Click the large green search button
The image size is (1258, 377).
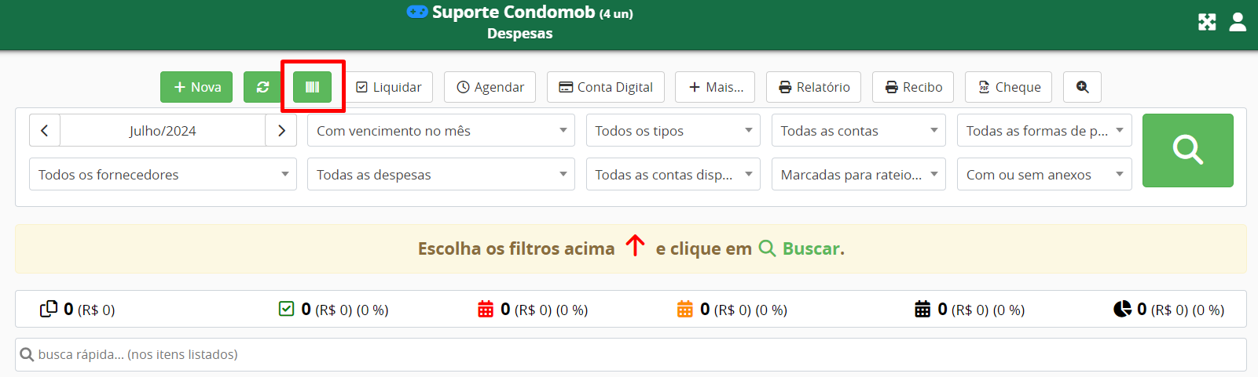coord(1187,150)
